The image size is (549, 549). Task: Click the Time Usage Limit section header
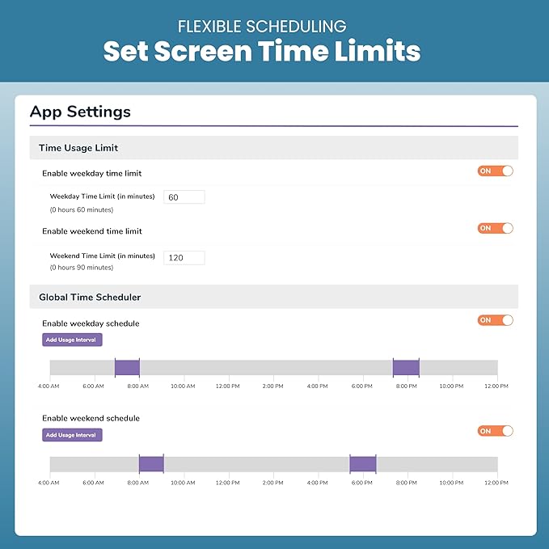(78, 148)
